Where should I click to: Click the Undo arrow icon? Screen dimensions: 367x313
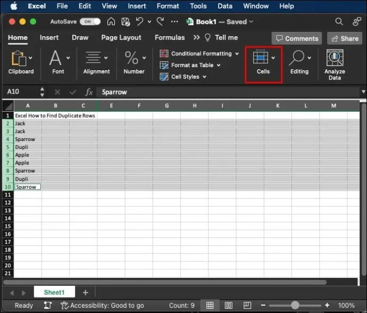coord(140,22)
